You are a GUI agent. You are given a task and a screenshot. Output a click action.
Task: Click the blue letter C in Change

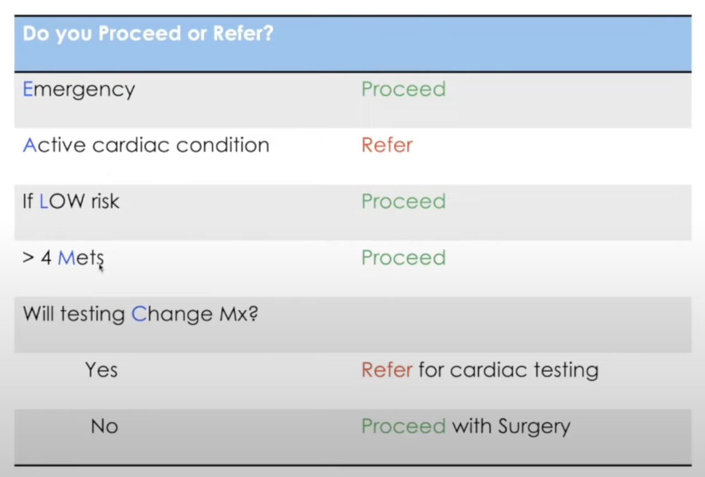point(139,314)
